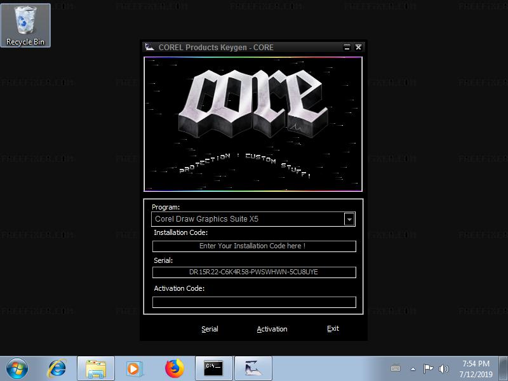The width and height of the screenshot is (508, 381).
Task: Open the Recycle Bin desktop icon
Action: point(25,24)
